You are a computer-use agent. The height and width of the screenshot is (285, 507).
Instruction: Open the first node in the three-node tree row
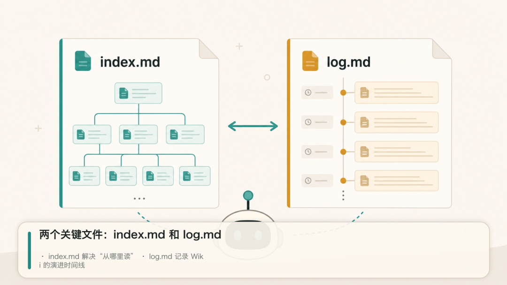(92, 134)
